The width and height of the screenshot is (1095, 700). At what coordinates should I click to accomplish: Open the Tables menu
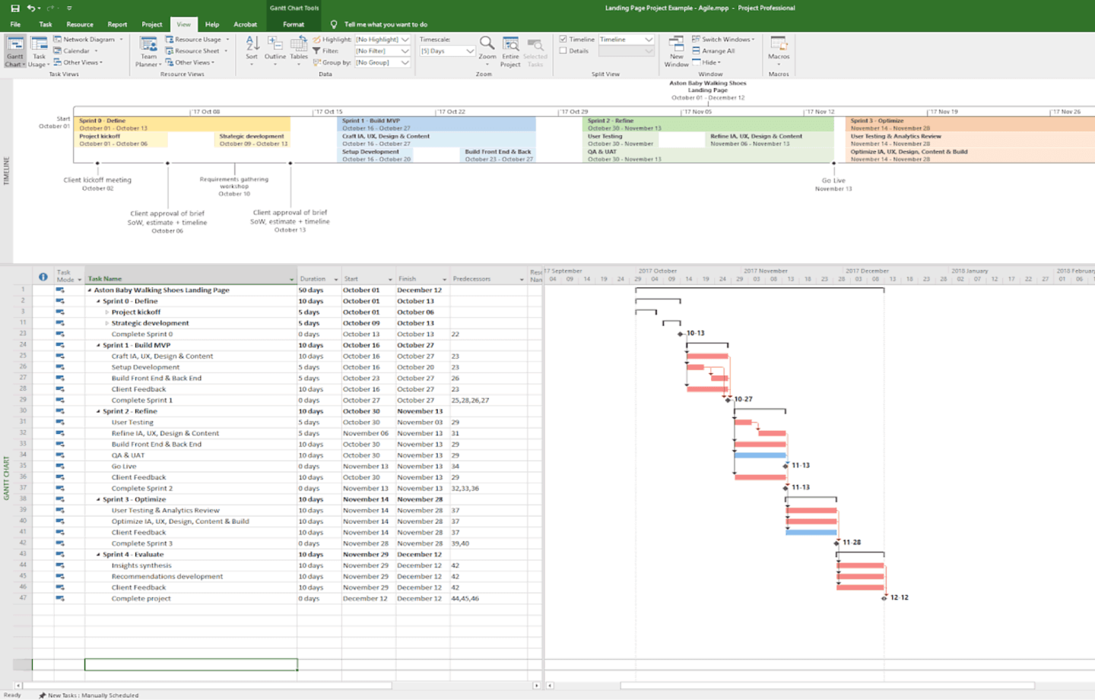click(299, 49)
